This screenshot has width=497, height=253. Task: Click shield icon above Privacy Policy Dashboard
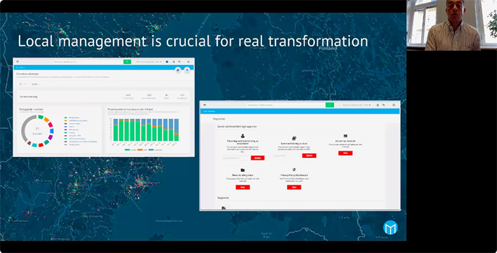coord(294,170)
